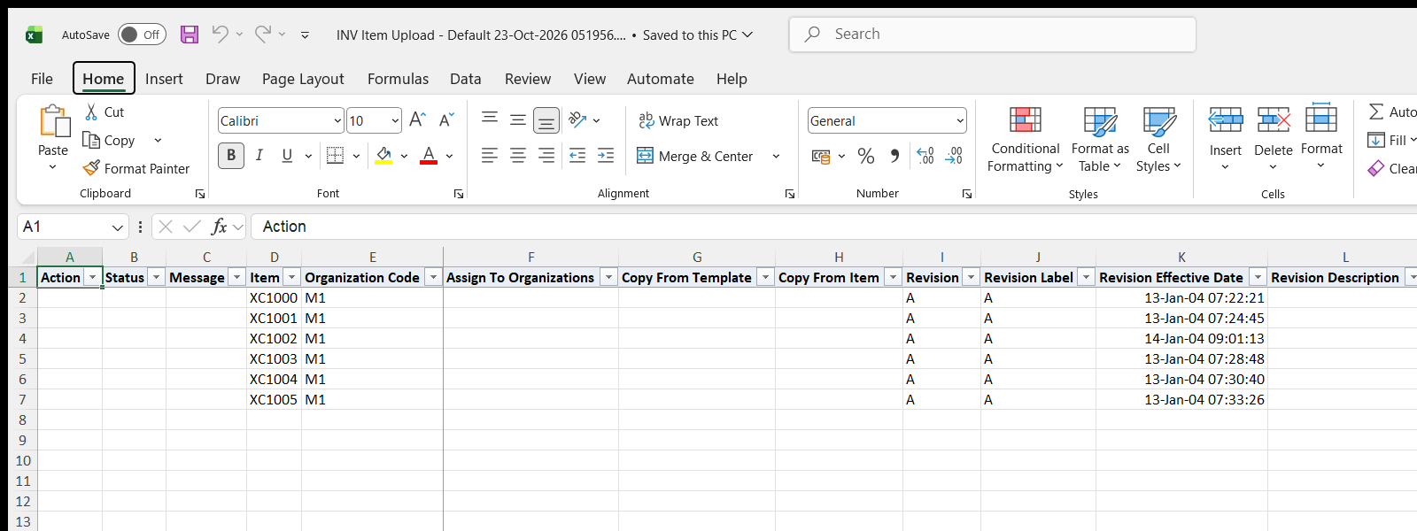1417x531 pixels.
Task: Click the Undo arrow icon
Action: pyautogui.click(x=220, y=34)
